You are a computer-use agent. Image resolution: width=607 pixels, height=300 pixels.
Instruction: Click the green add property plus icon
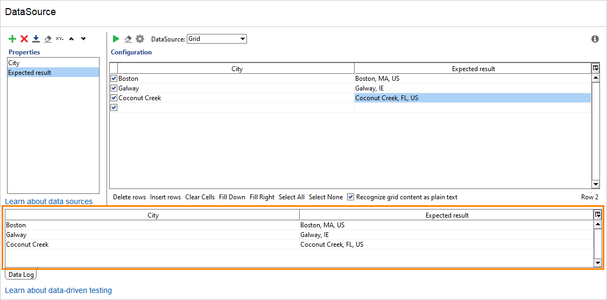coord(12,39)
